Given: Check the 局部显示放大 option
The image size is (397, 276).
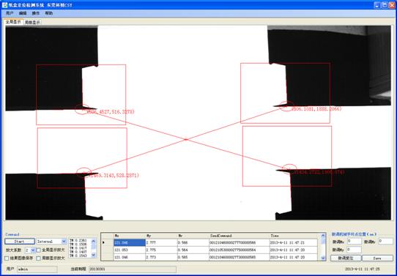Looking at the screenshot, I should coord(39,258).
